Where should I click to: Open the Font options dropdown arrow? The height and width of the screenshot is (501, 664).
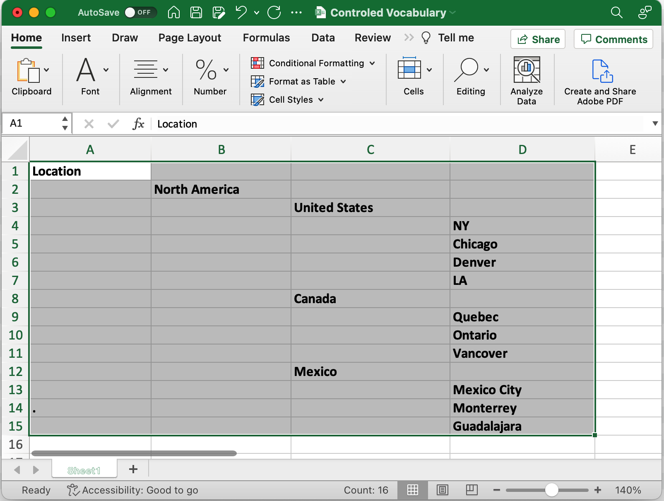point(106,70)
